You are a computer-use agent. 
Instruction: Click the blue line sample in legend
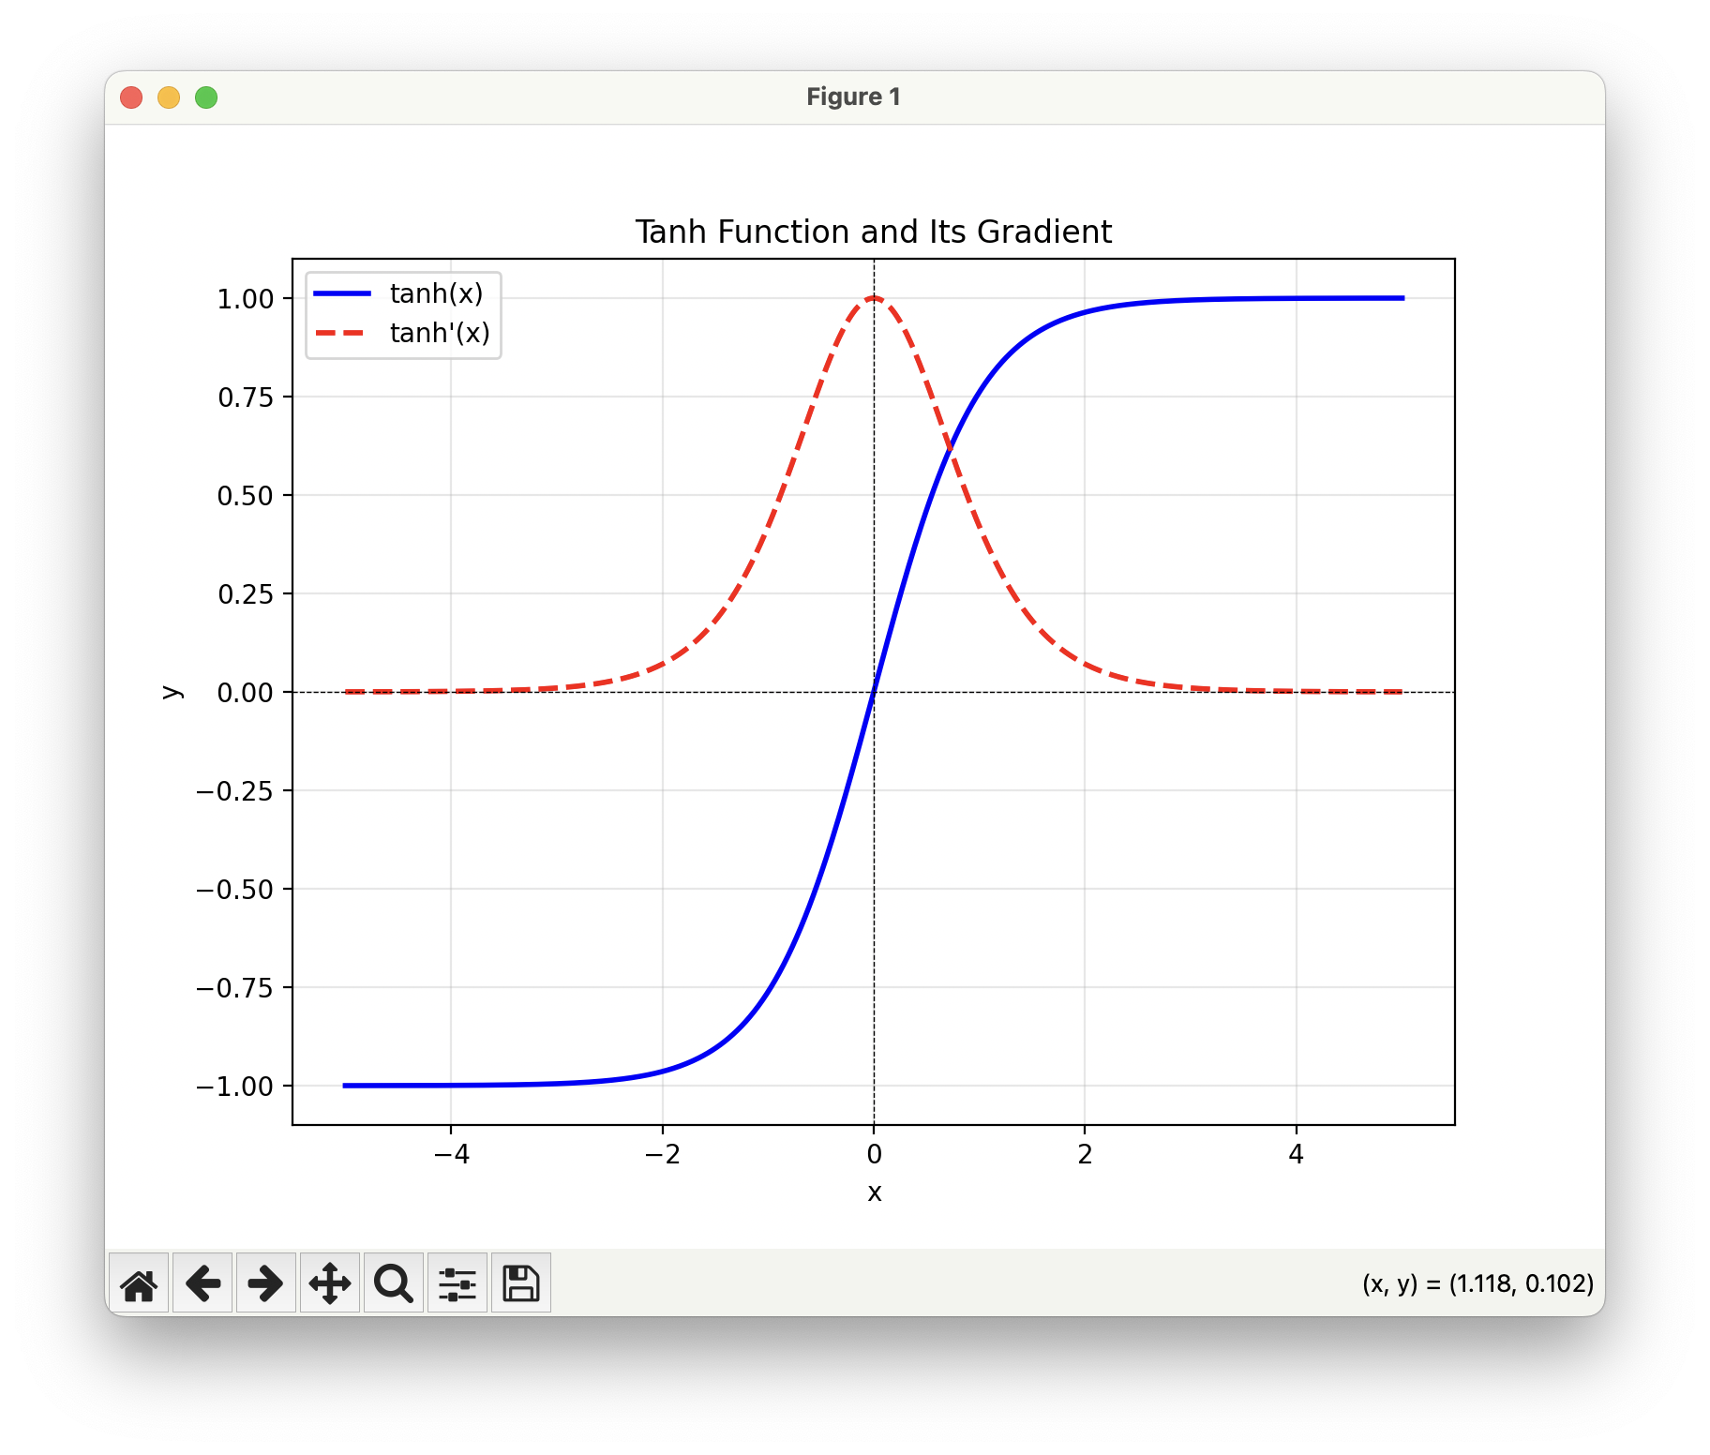pyautogui.click(x=342, y=294)
